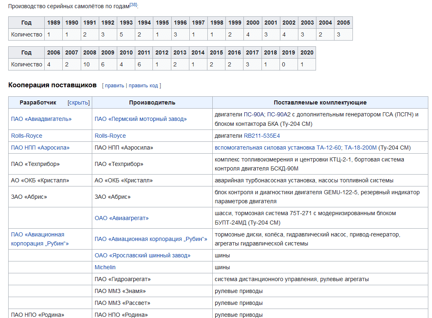The width and height of the screenshot is (432, 318).
Task: Click the Производитель column header
Action: pos(152,102)
